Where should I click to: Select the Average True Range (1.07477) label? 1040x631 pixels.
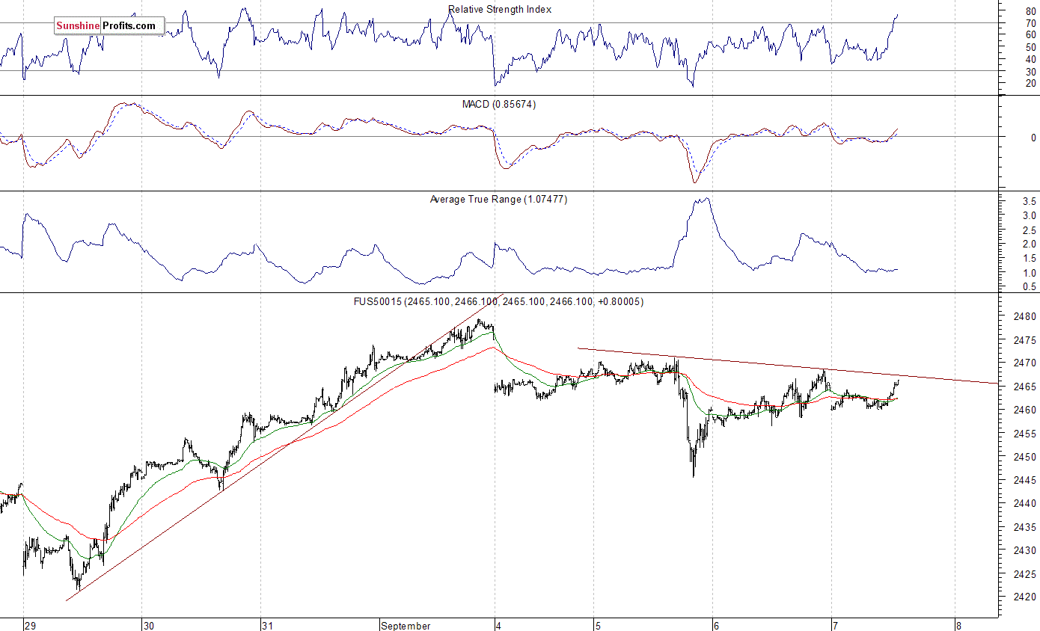click(x=498, y=200)
